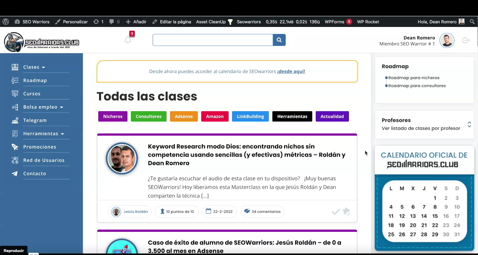Filter classes by Adsense

(x=184, y=116)
